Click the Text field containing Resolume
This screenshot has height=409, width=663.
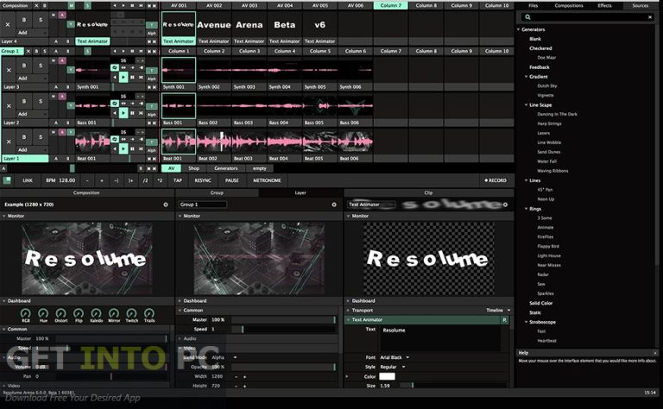[x=440, y=338]
